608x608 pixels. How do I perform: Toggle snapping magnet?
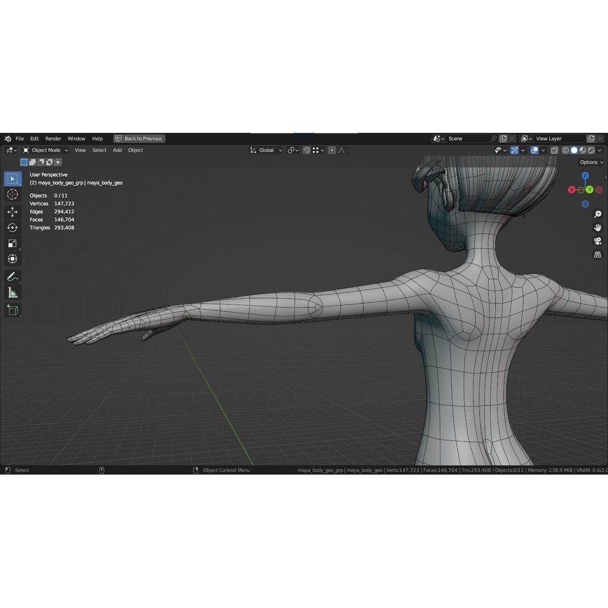click(307, 150)
